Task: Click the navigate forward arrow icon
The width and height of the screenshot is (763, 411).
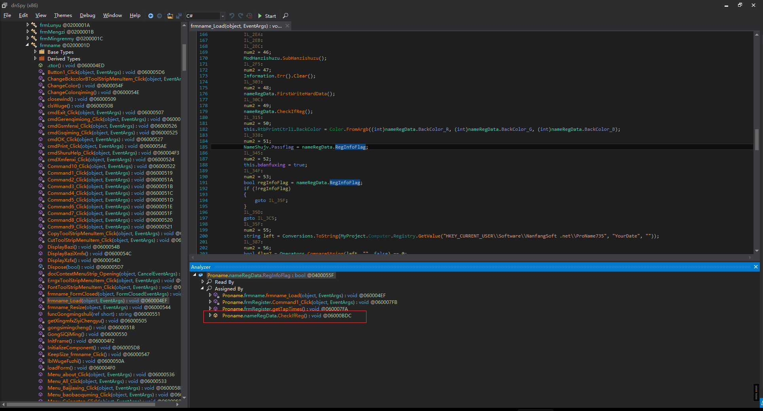Action: (159, 16)
